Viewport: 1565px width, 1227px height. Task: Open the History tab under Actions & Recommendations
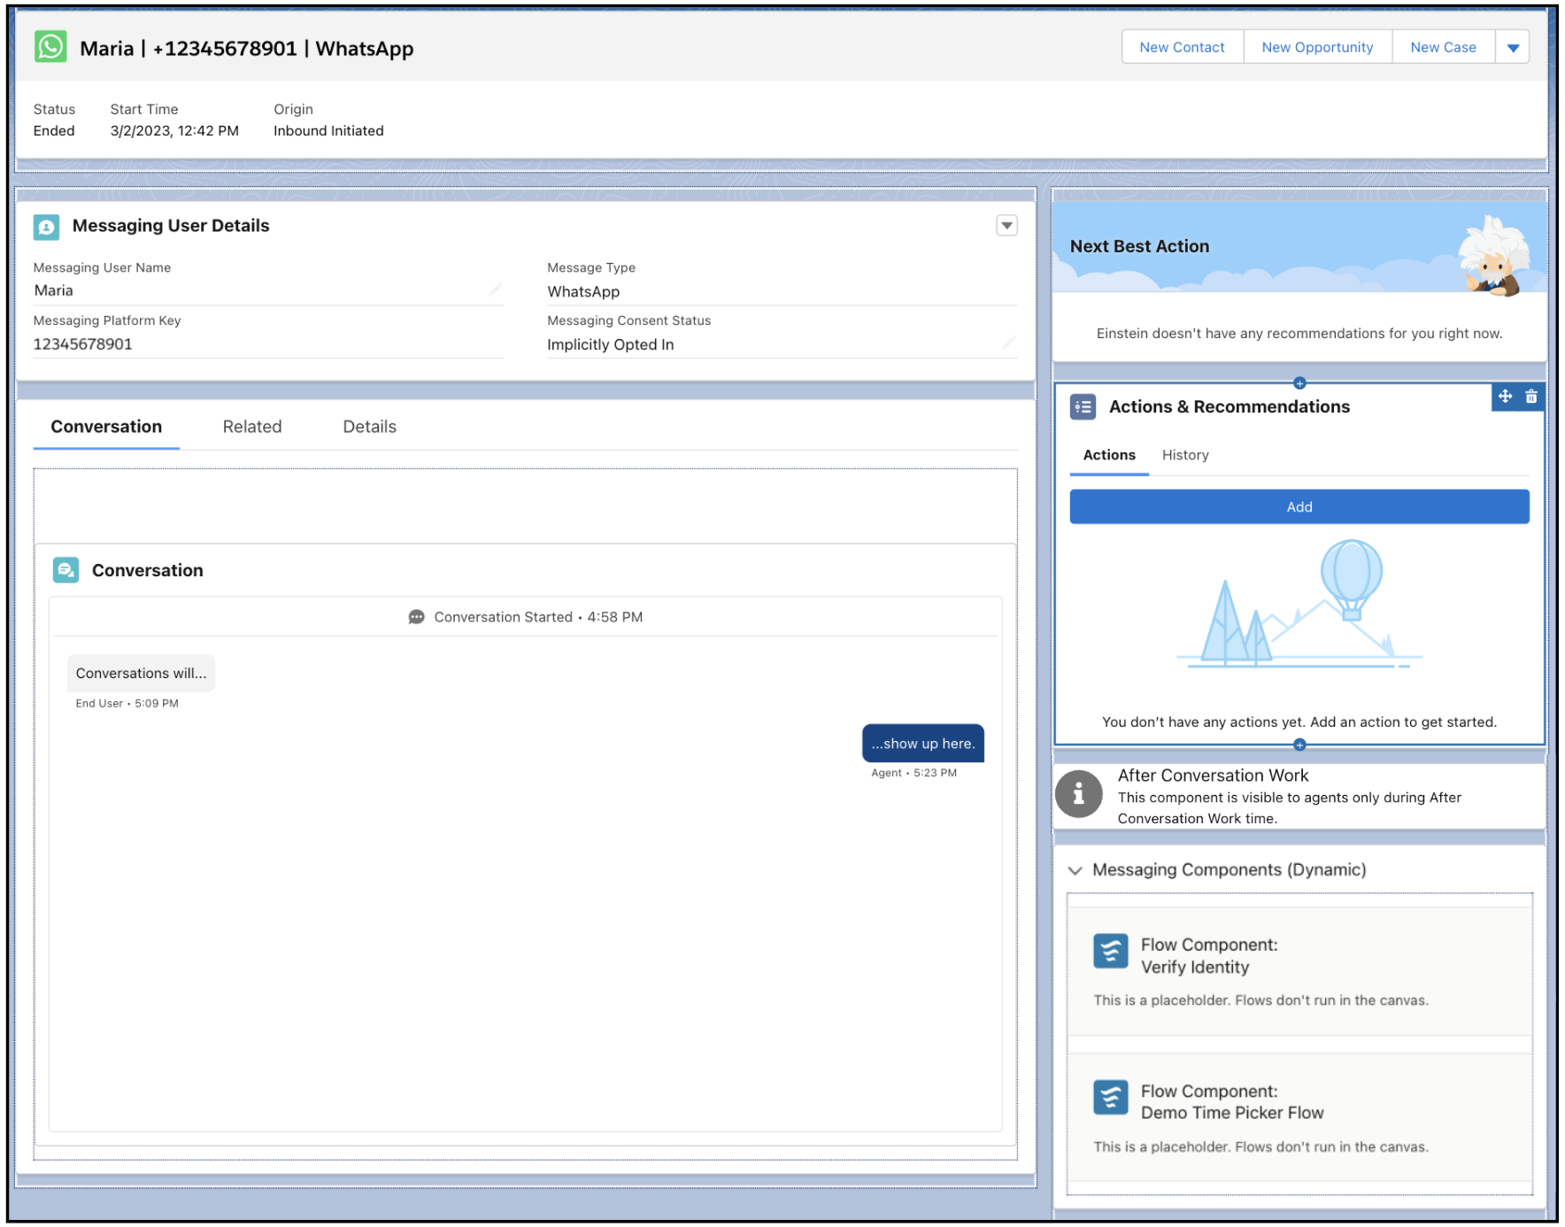[x=1185, y=455]
